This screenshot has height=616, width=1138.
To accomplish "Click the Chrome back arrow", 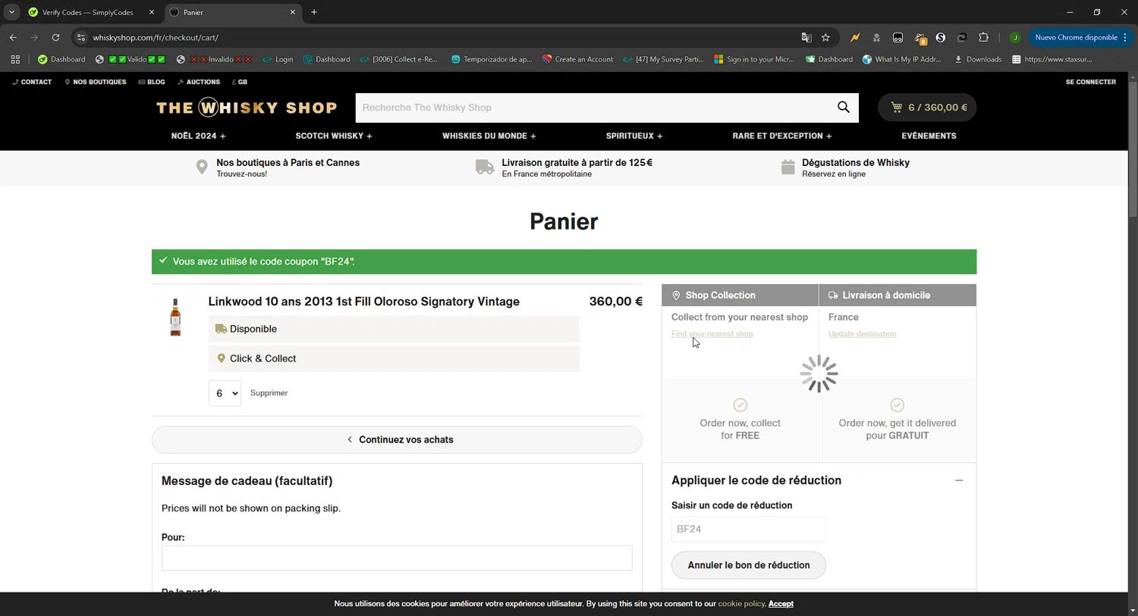I will (13, 37).
